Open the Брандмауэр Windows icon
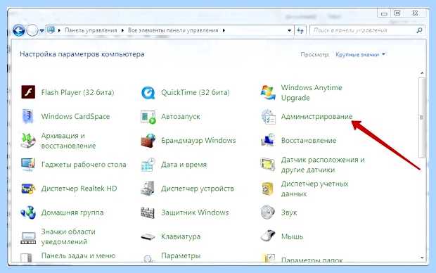 148,141
